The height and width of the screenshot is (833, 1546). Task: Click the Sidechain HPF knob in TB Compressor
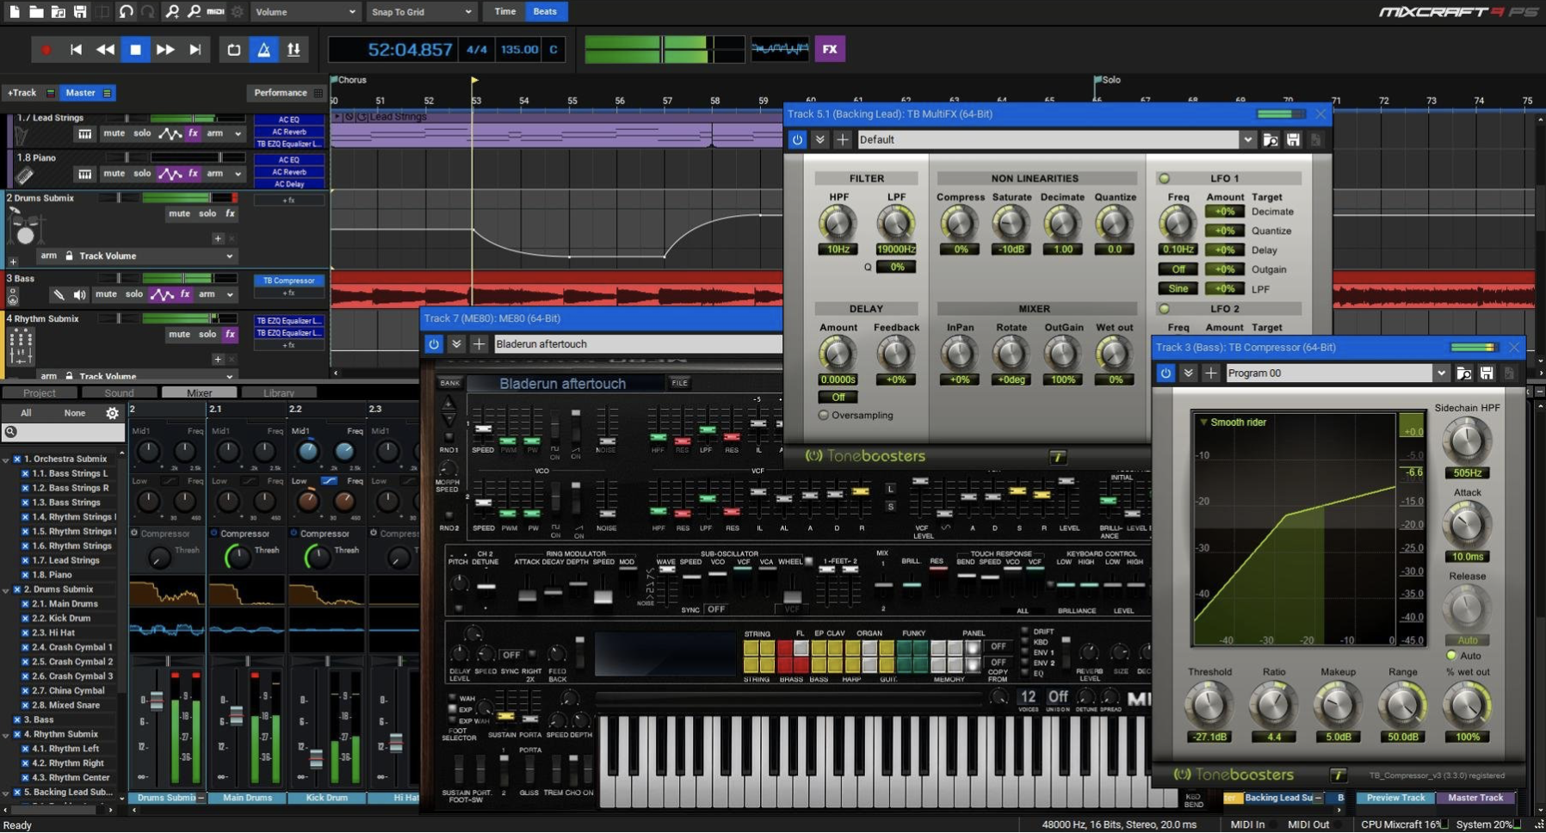[1467, 441]
